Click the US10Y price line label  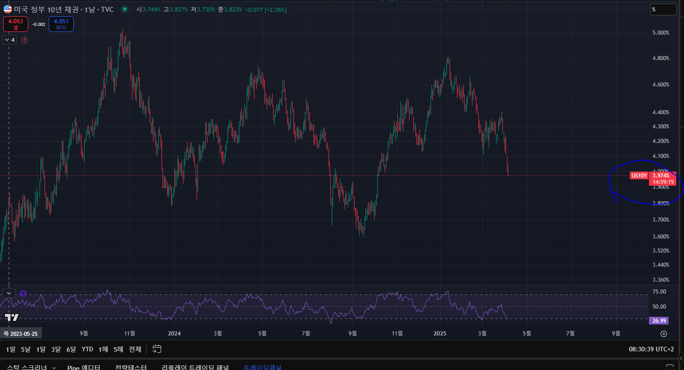click(x=639, y=176)
